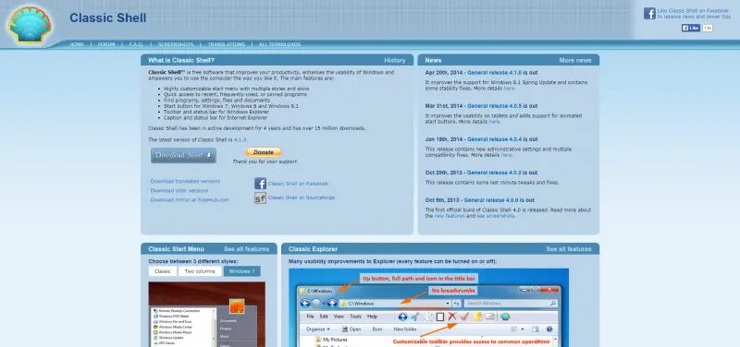The width and height of the screenshot is (740, 347).
Task: Click the Copy icon in the Explorer toolbar
Action: [427, 317]
